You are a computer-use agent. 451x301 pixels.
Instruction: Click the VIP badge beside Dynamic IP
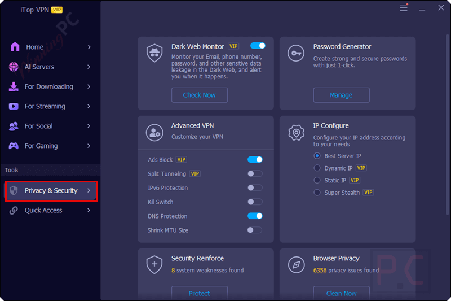(361, 168)
